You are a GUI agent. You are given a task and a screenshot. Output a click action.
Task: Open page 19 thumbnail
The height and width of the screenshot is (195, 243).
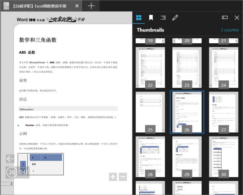pos(150,41)
